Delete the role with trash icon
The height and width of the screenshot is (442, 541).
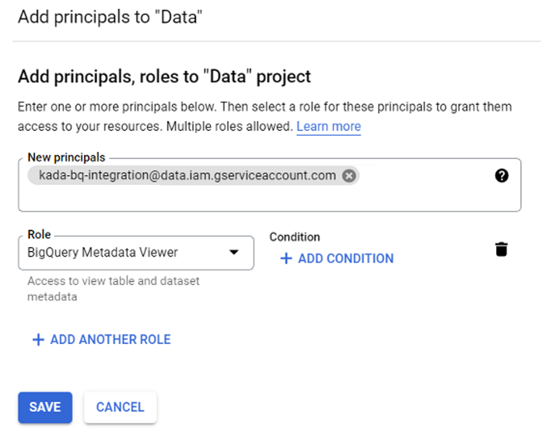point(501,249)
